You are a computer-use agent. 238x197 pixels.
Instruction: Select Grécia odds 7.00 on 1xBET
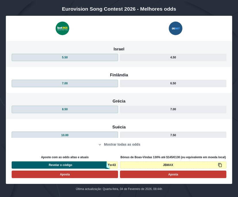pyautogui.click(x=173, y=109)
